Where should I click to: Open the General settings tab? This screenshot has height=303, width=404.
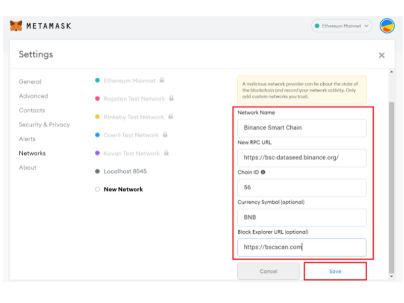click(x=30, y=82)
